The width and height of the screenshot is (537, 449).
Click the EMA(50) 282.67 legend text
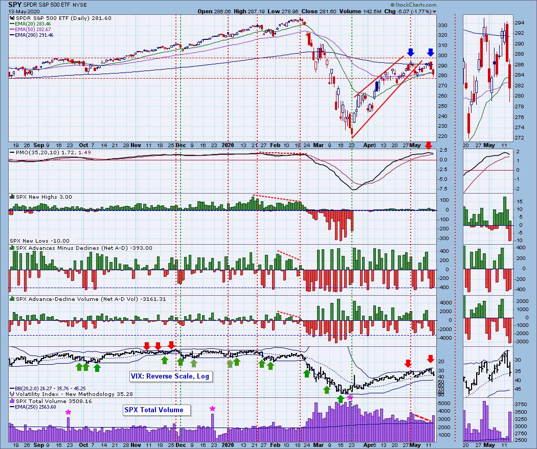(x=33, y=30)
